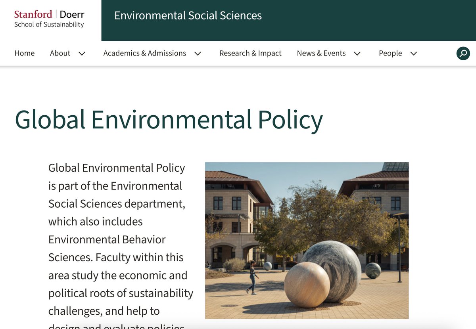This screenshot has height=329, width=476.
Task: Click the Global Environmental Policy heading
Action: [169, 119]
